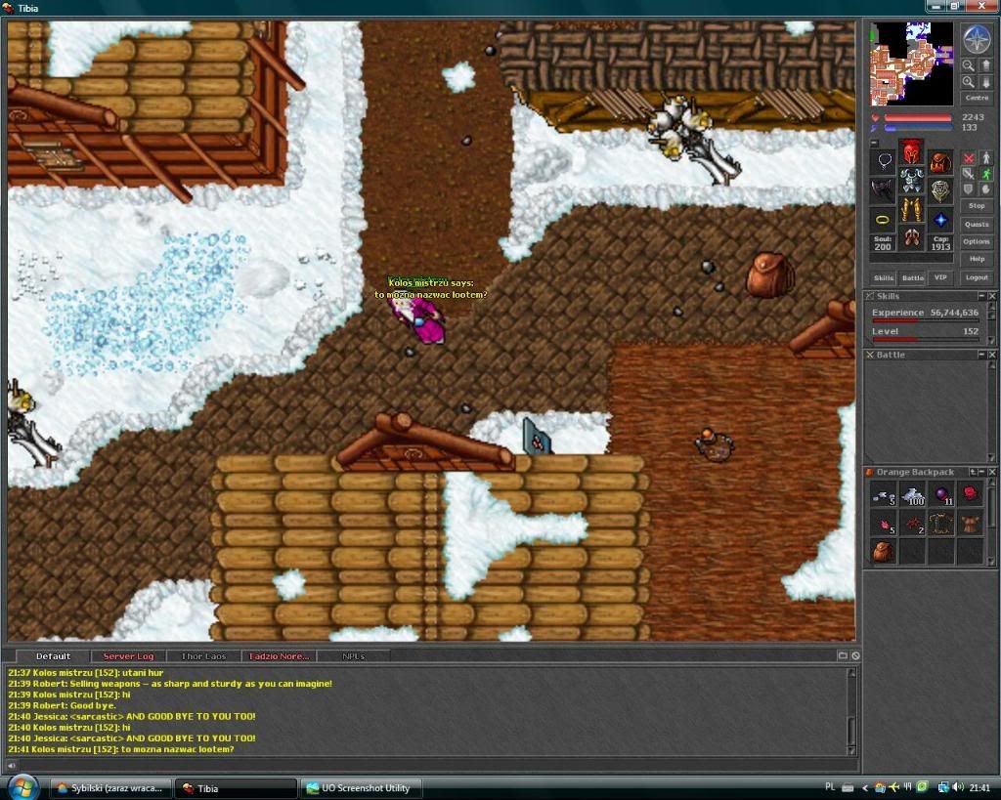Click the compass rose navigation icon

click(976, 39)
